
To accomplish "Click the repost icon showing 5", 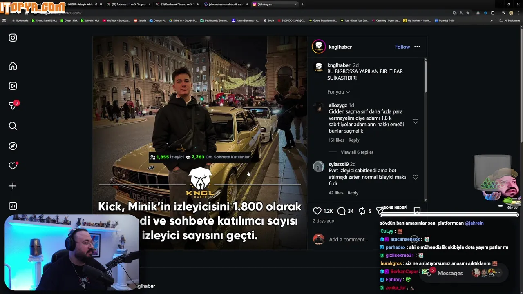I will 362,211.
